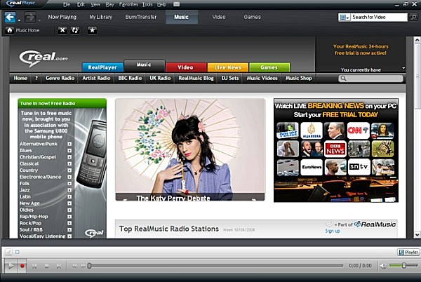421x282 pixels.
Task: Switch to the Video tab in the player
Action: (x=219, y=17)
